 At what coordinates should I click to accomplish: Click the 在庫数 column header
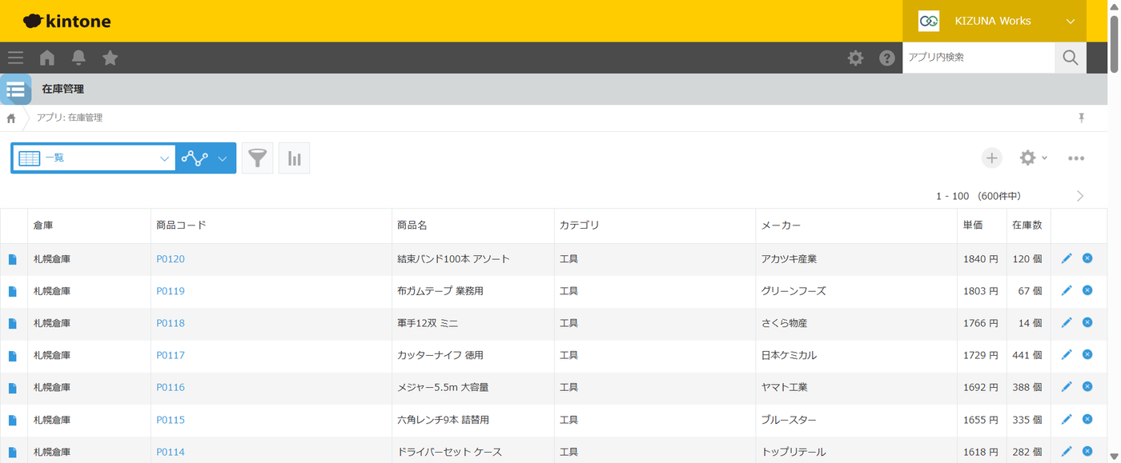click(x=1027, y=226)
